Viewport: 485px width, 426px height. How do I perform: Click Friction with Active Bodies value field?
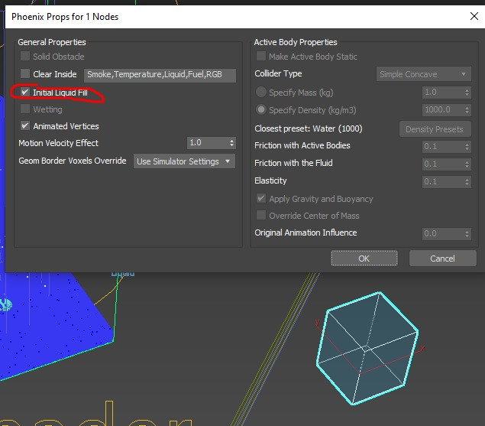pyautogui.click(x=443, y=147)
